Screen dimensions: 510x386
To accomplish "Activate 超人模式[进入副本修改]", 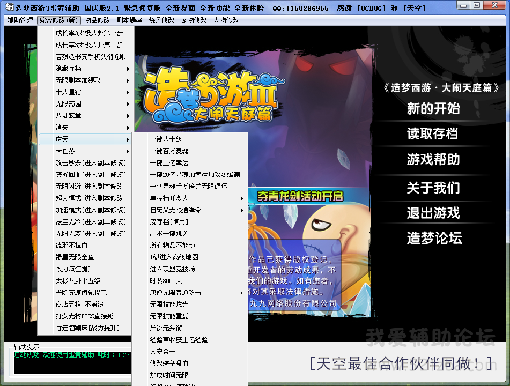I will click(x=85, y=198).
